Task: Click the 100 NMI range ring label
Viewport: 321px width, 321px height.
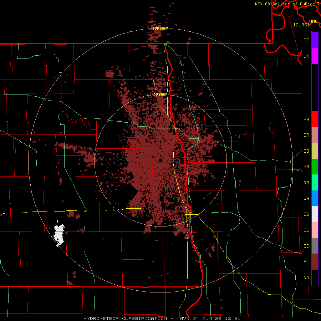Action: (x=160, y=28)
